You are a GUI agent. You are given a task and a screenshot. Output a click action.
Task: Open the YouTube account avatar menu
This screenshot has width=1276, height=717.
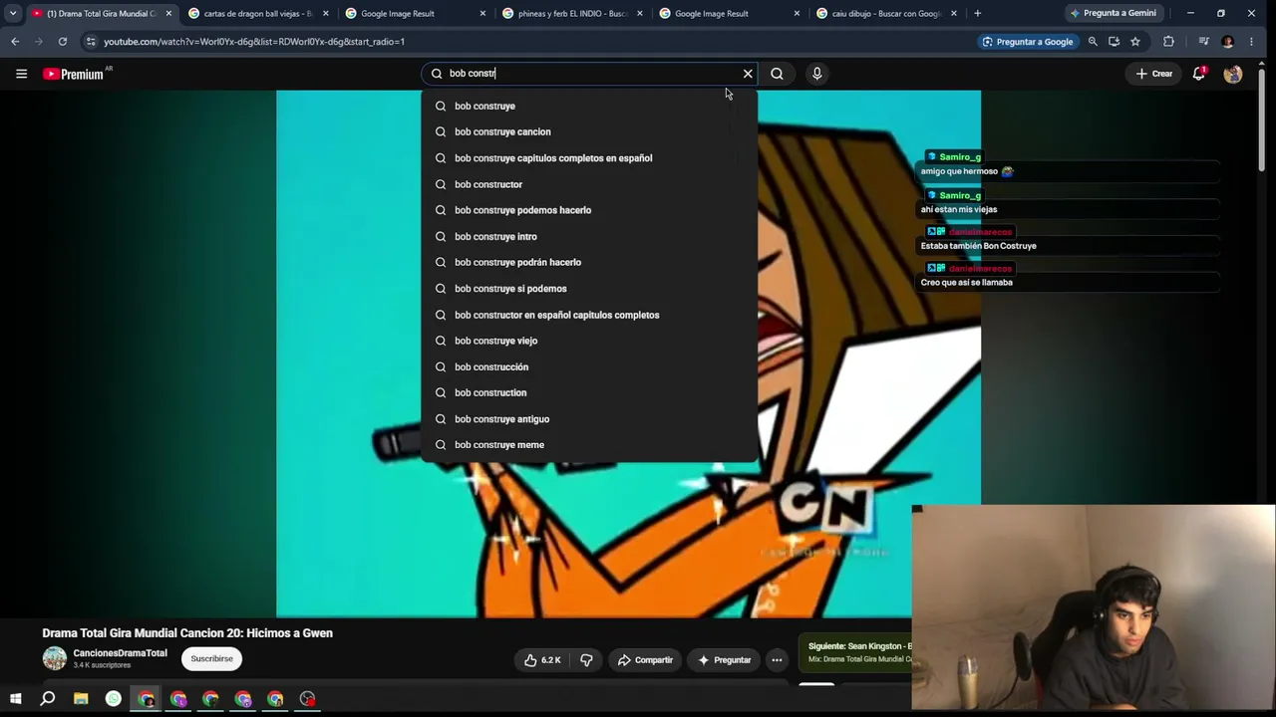[x=1233, y=74]
